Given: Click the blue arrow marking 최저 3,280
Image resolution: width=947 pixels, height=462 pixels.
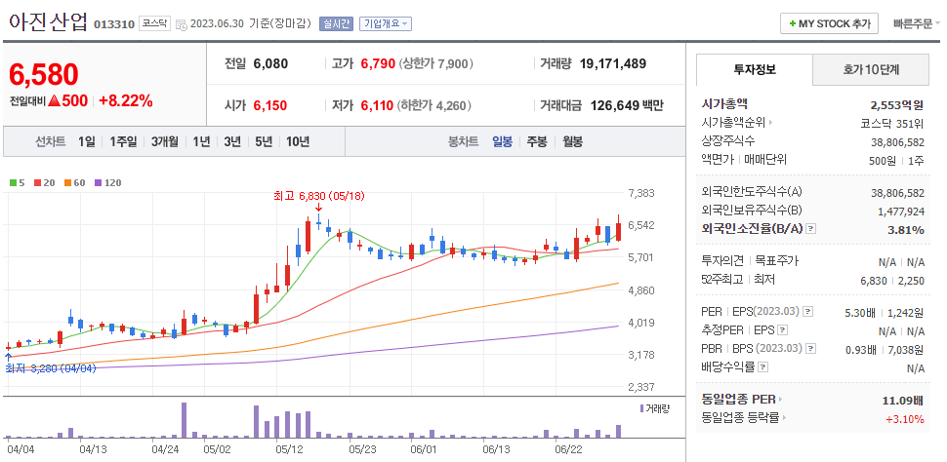Looking at the screenshot, I should point(8,357).
